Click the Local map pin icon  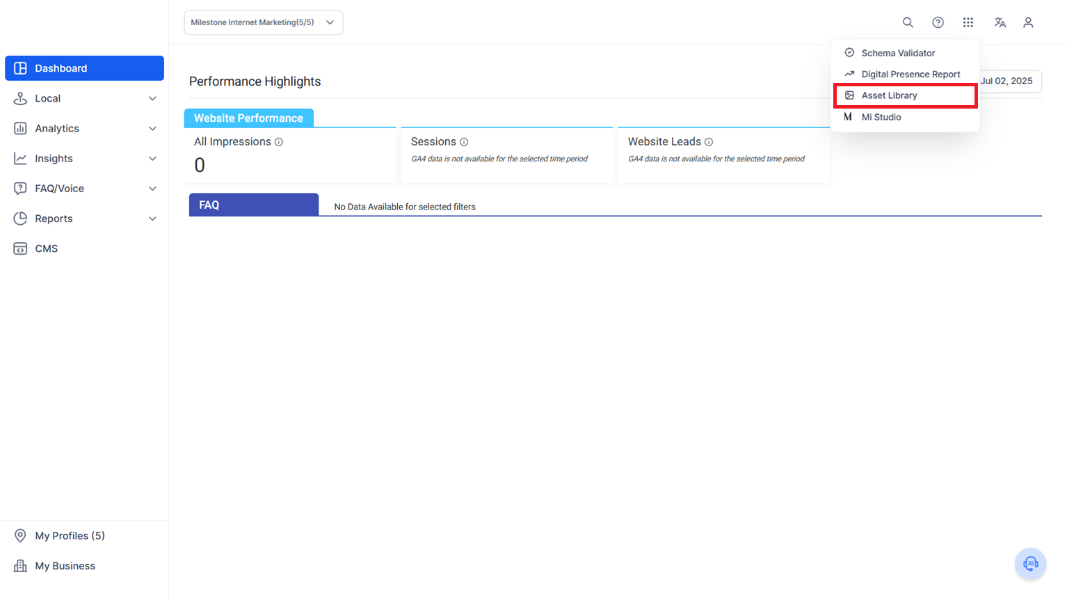pos(20,98)
